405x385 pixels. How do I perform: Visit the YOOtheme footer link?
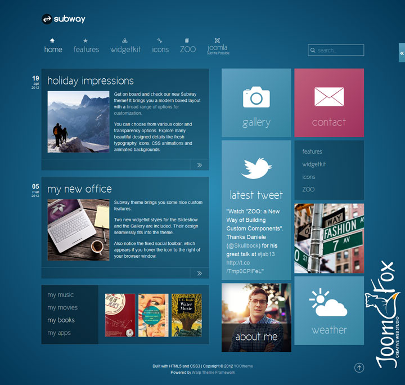(244, 366)
